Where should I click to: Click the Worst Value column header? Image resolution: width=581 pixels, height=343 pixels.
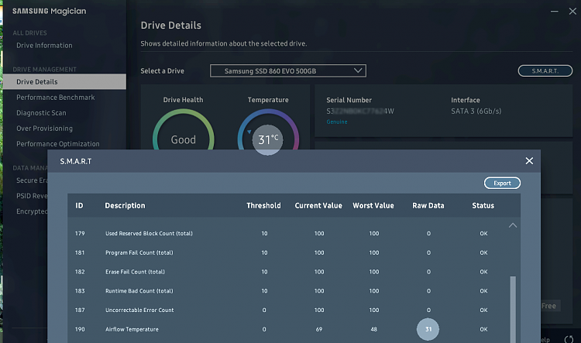373,206
